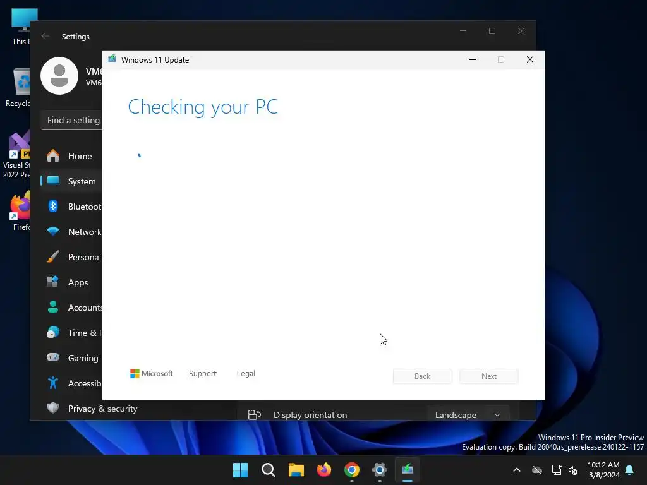Click the Checking your PC heading
Viewport: 647px width, 485px height.
[x=203, y=107]
